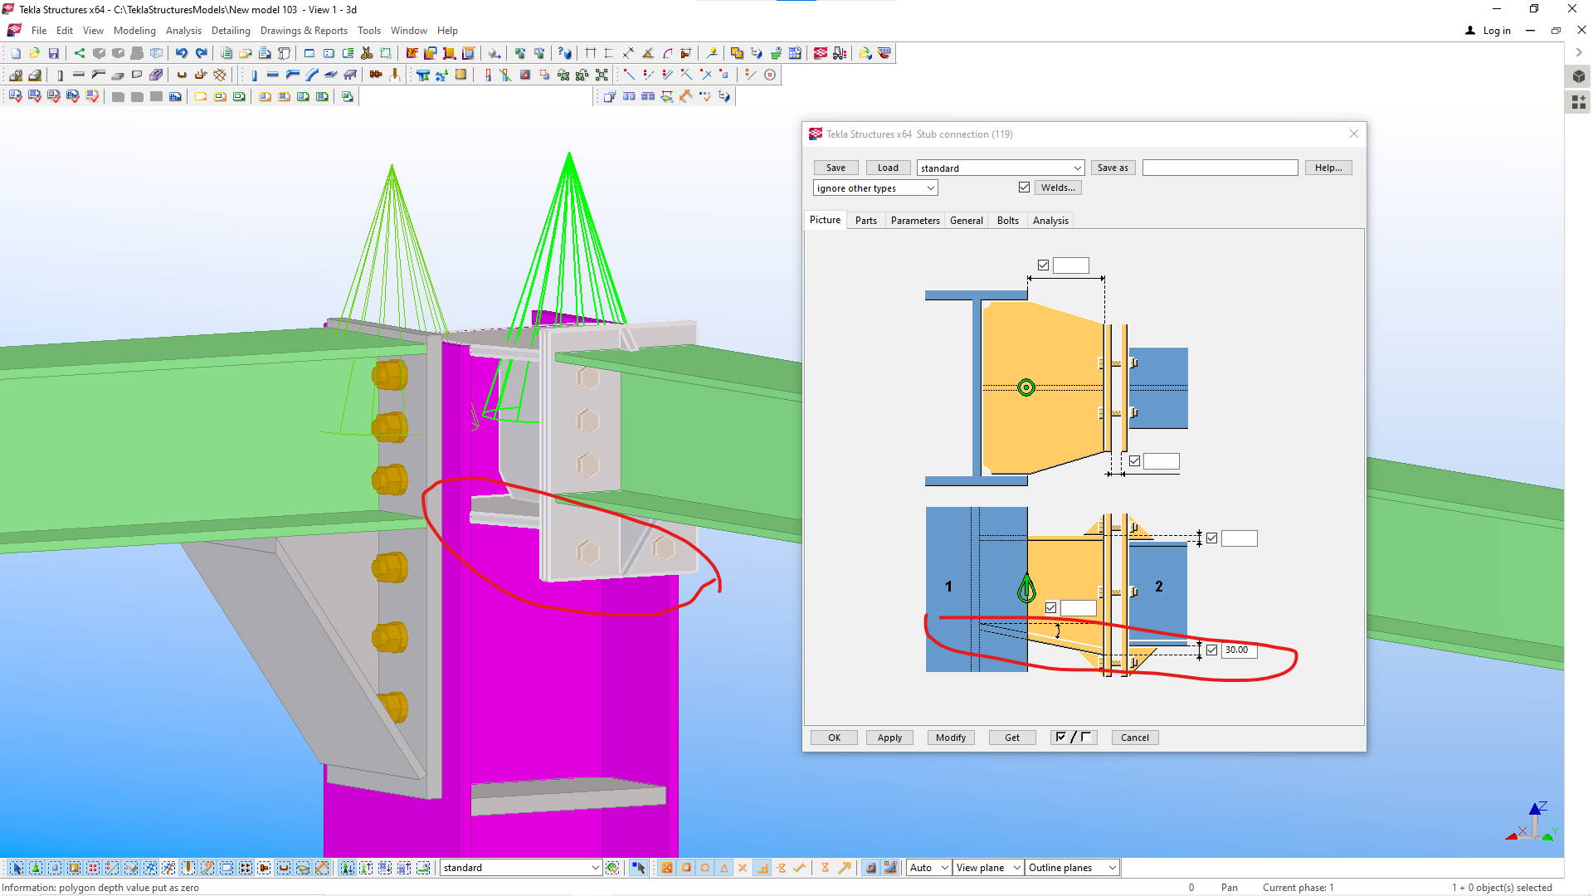The height and width of the screenshot is (896, 1593).
Task: Open the Drawings & Reports menu
Action: tap(304, 31)
